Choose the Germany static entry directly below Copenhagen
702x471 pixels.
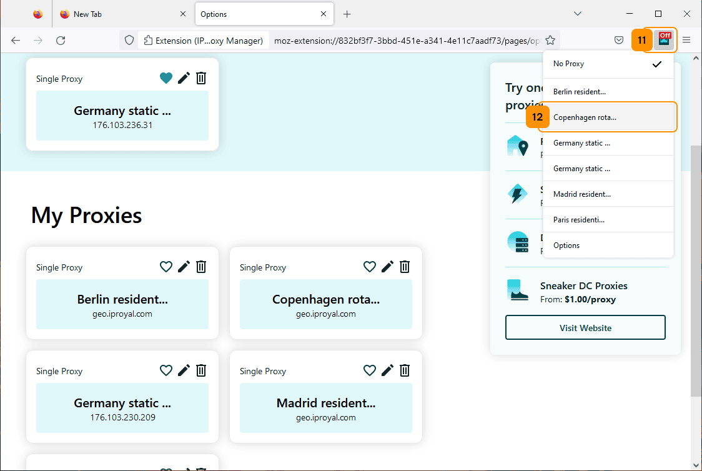pos(608,143)
